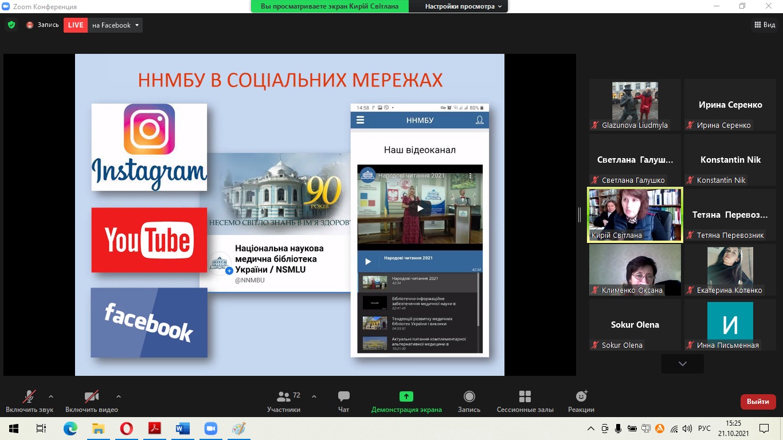783x440 pixels.
Task: Click the red Выйти leave button
Action: point(758,402)
